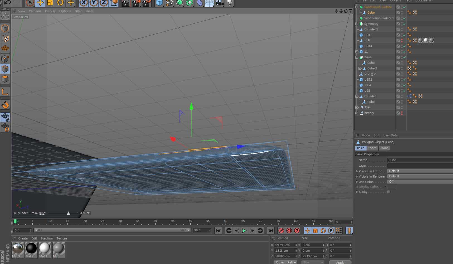Toggle the Boole object enable checkmark
This screenshot has width=453, height=264.
[404, 57]
